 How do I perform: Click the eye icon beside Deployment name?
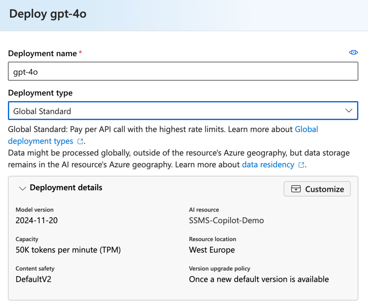coord(353,53)
